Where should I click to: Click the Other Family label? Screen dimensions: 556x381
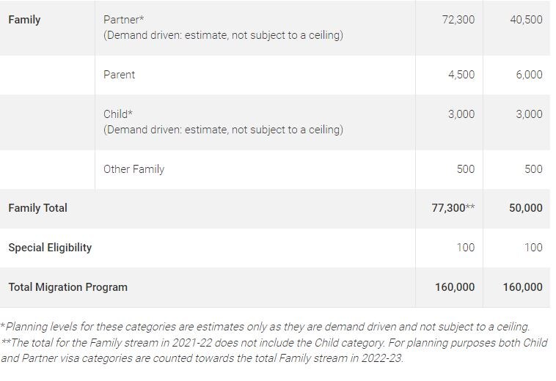tap(133, 169)
